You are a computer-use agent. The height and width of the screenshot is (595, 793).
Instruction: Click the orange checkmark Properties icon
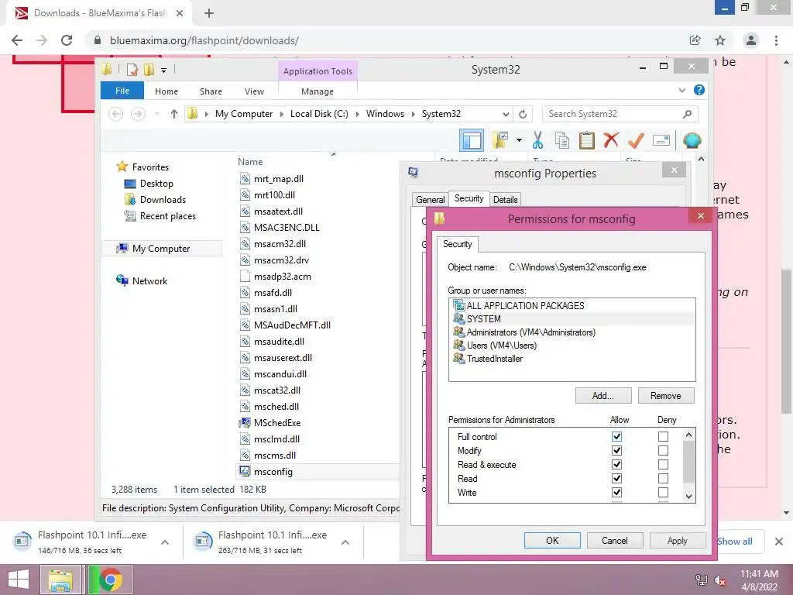click(636, 140)
